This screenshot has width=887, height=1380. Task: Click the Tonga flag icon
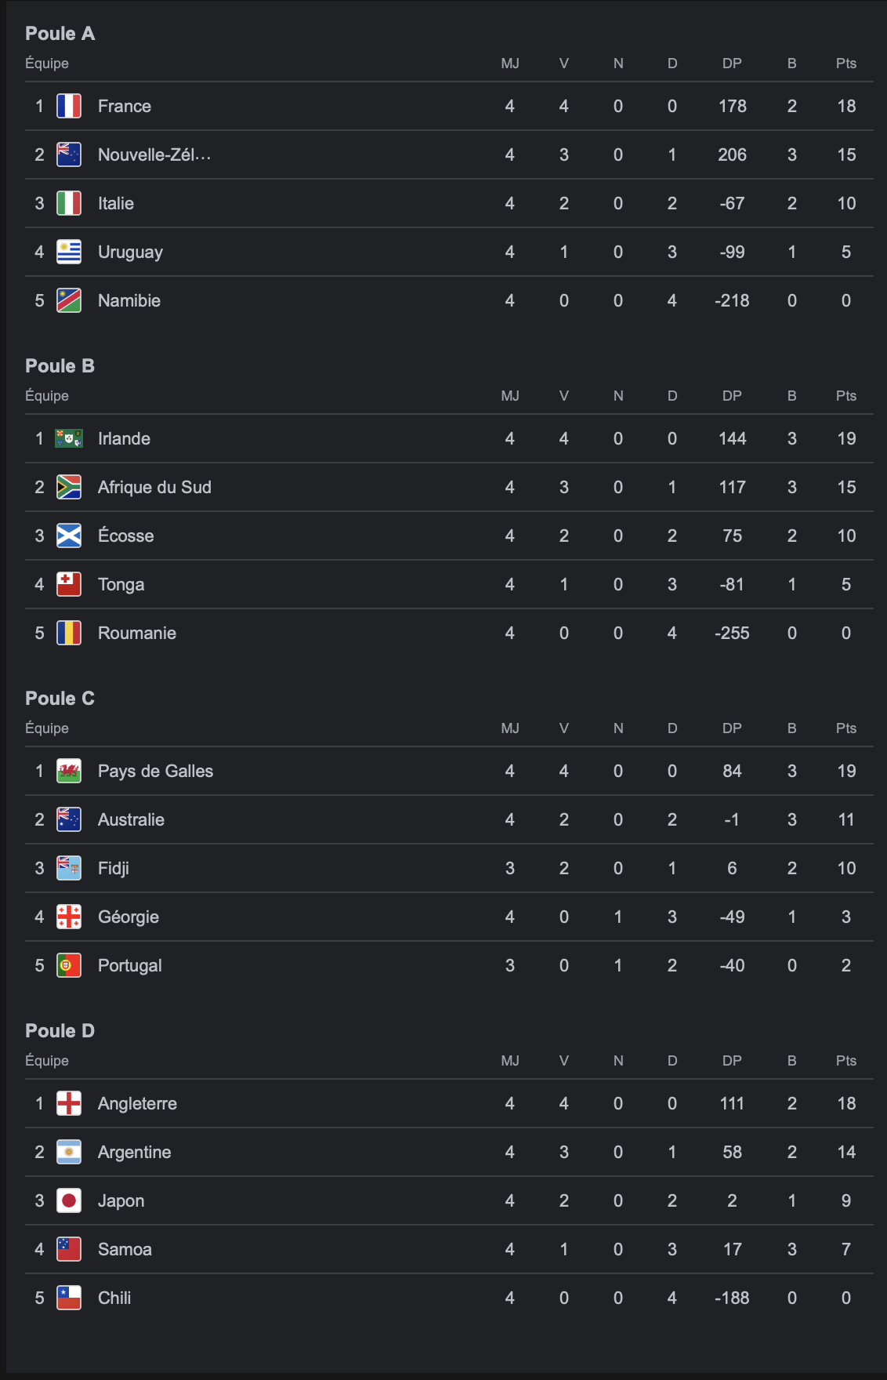pyautogui.click(x=69, y=584)
